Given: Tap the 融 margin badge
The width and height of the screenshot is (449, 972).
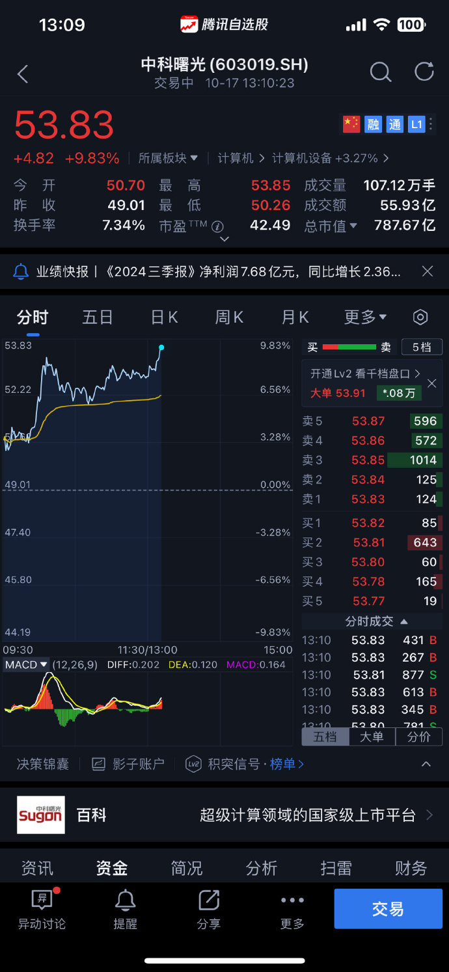Looking at the screenshot, I should pyautogui.click(x=373, y=124).
